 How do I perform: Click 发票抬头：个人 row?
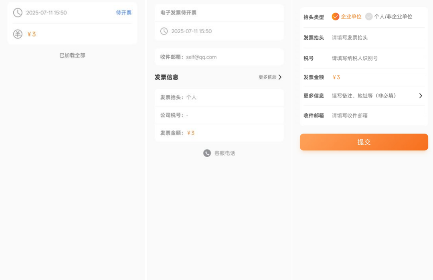(x=219, y=97)
